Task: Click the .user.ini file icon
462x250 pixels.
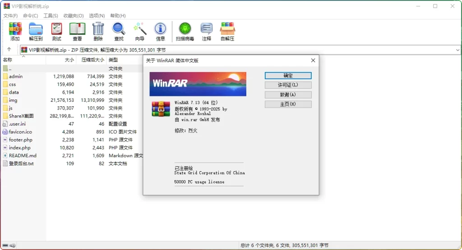Action: click(5, 124)
